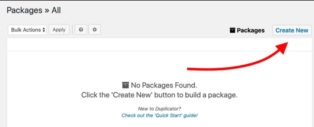Click the word 'All' in heading
The height and width of the screenshot is (127, 314).
tap(56, 10)
